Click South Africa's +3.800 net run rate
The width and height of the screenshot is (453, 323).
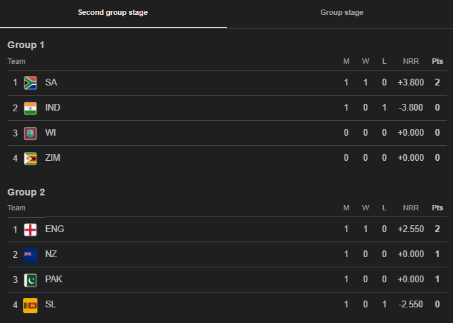tap(410, 83)
